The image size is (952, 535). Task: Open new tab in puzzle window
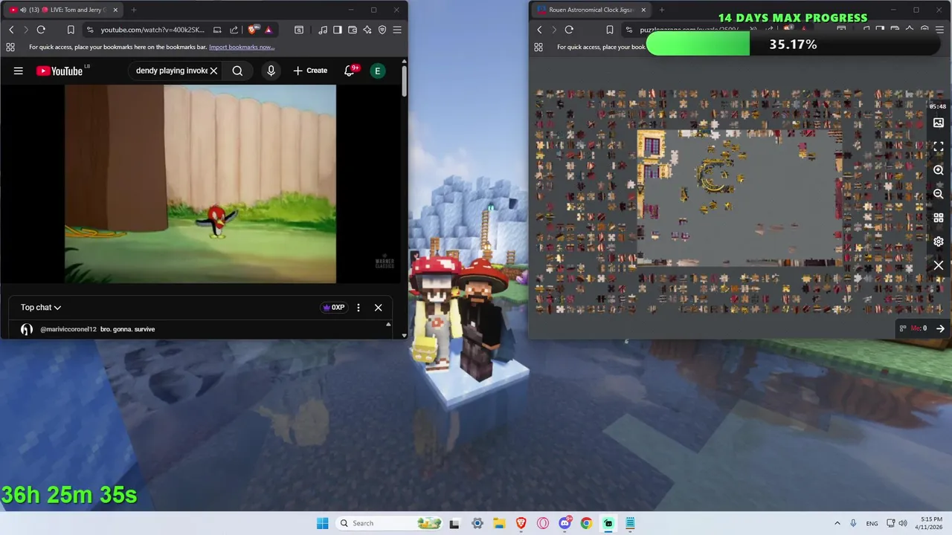[662, 10]
